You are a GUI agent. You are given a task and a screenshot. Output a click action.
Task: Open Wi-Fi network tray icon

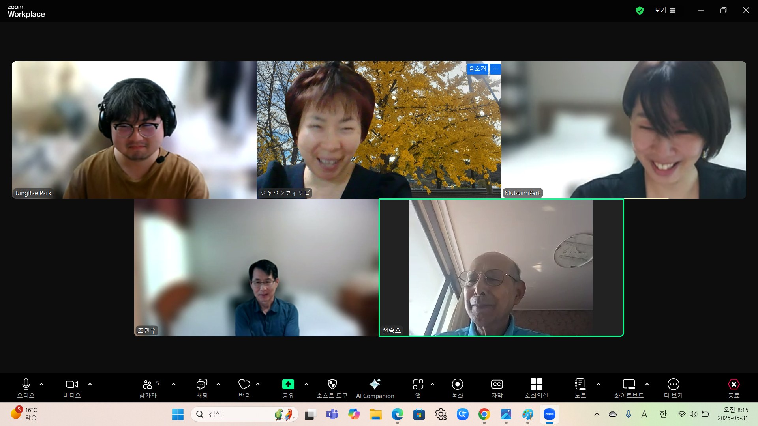pos(681,414)
